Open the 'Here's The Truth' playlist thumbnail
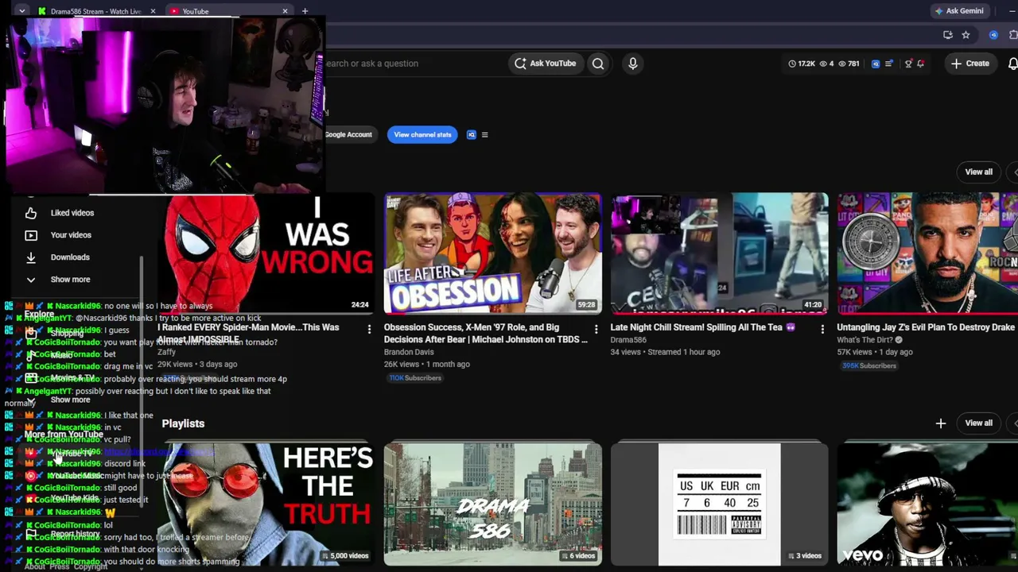The width and height of the screenshot is (1018, 572). pos(266,505)
